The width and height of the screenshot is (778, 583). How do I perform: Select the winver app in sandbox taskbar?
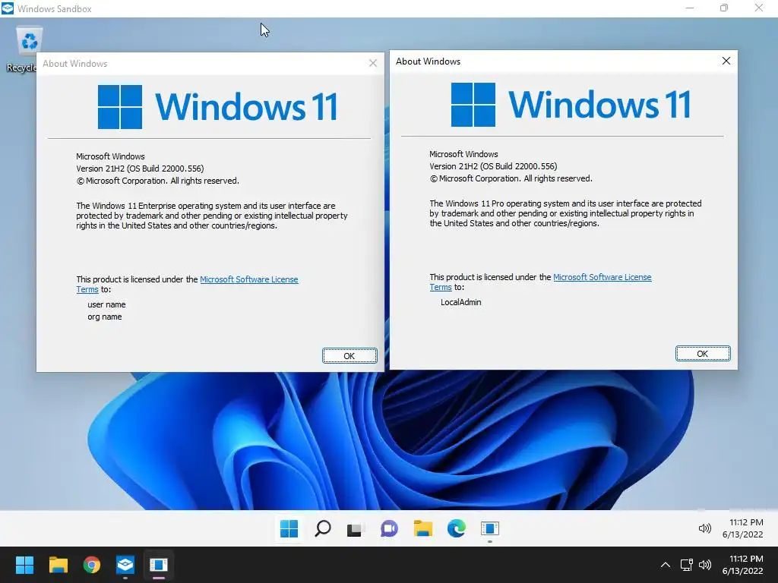pos(490,528)
